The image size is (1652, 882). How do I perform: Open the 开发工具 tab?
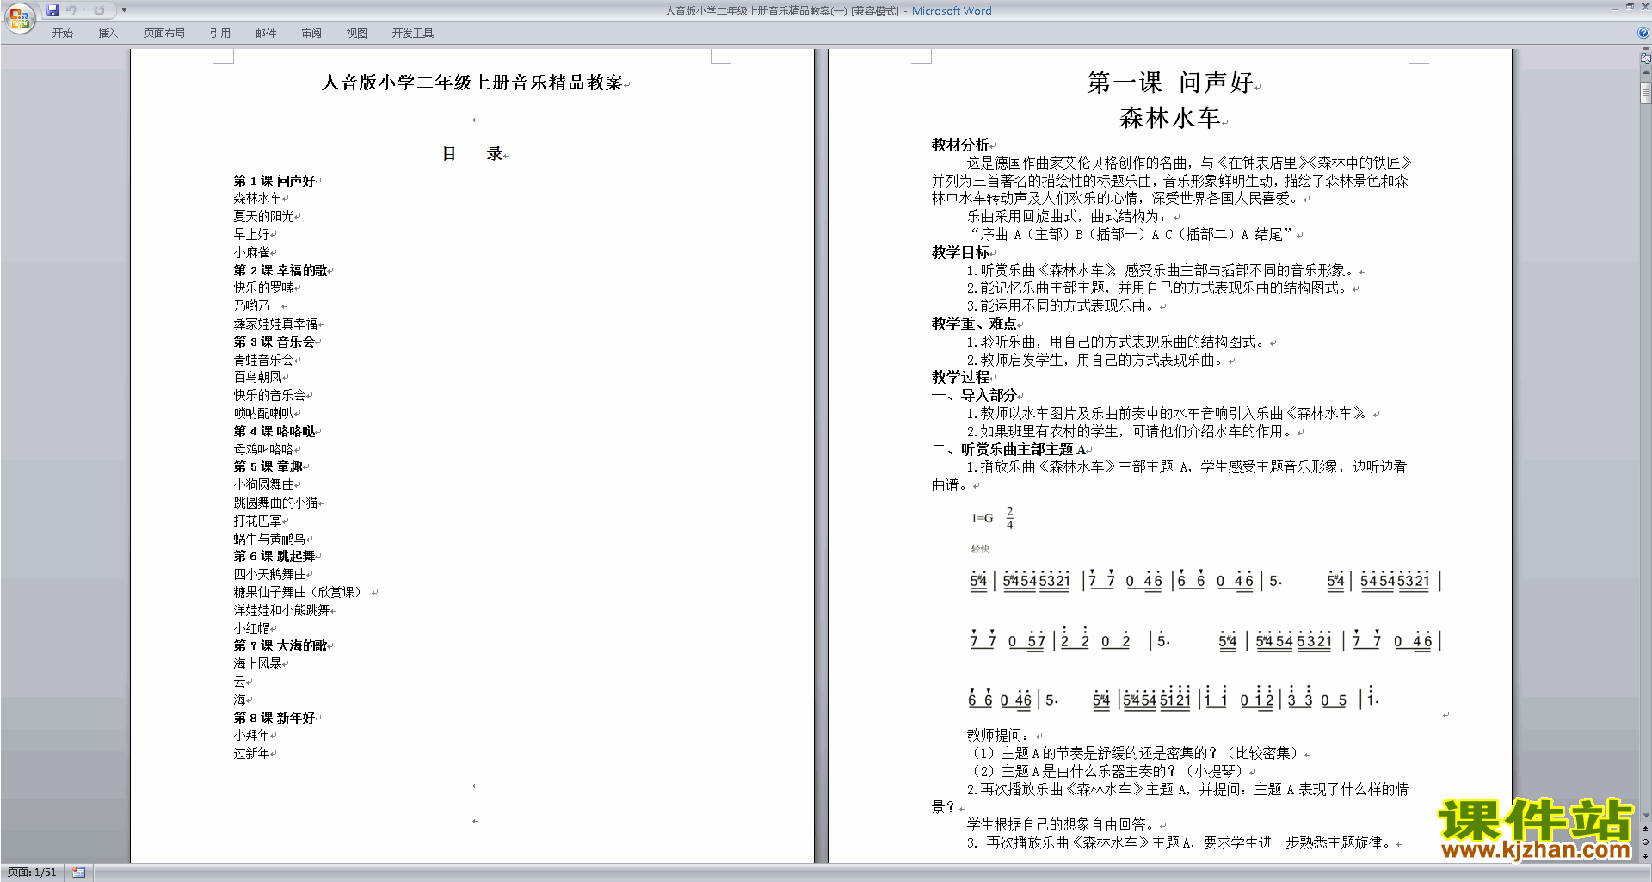(413, 33)
